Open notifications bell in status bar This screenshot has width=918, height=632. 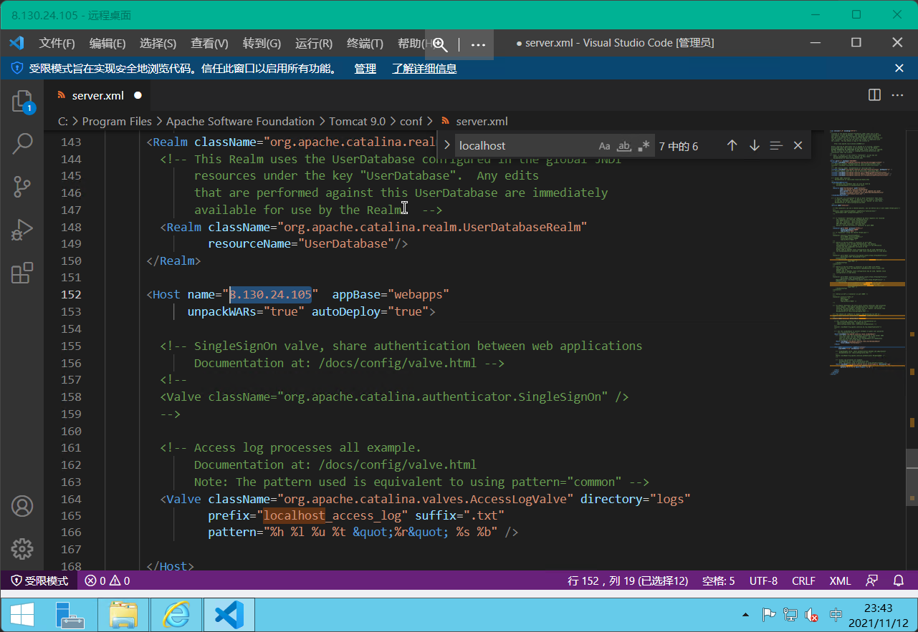[899, 580]
